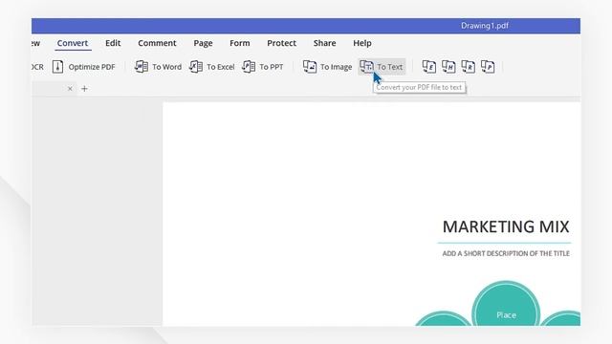Switch to the Protect tab
Screen dimensions: 612x344
tap(281, 43)
